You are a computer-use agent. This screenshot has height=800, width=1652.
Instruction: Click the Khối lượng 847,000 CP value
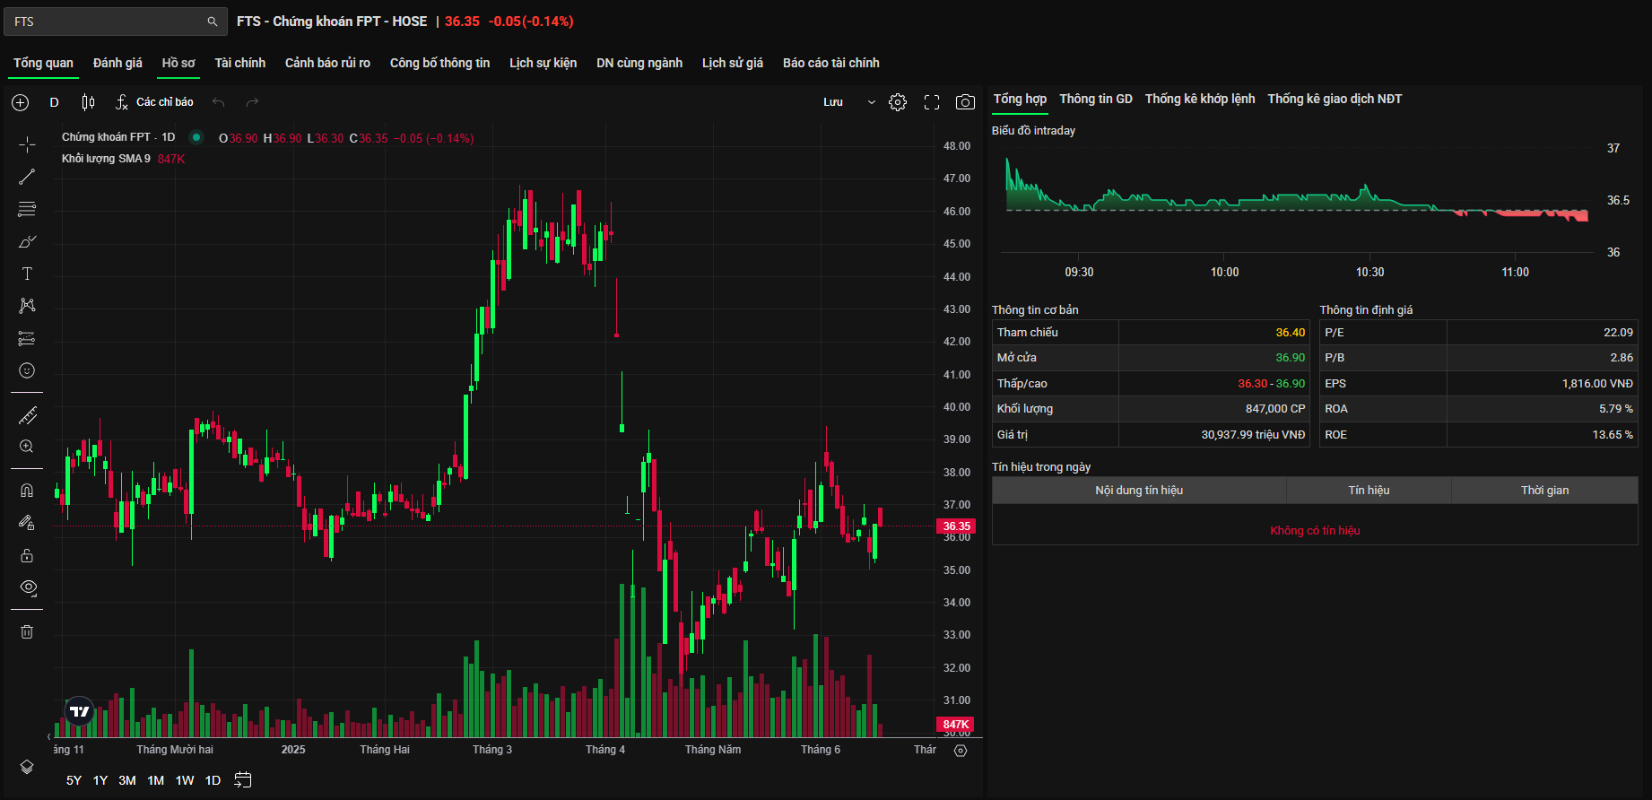pos(1275,409)
